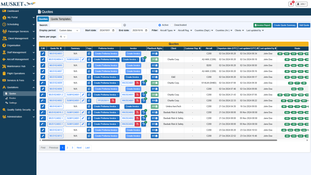The height and width of the screenshot is (175, 311).
Task: Select the Active radio button
Action: click(160, 25)
